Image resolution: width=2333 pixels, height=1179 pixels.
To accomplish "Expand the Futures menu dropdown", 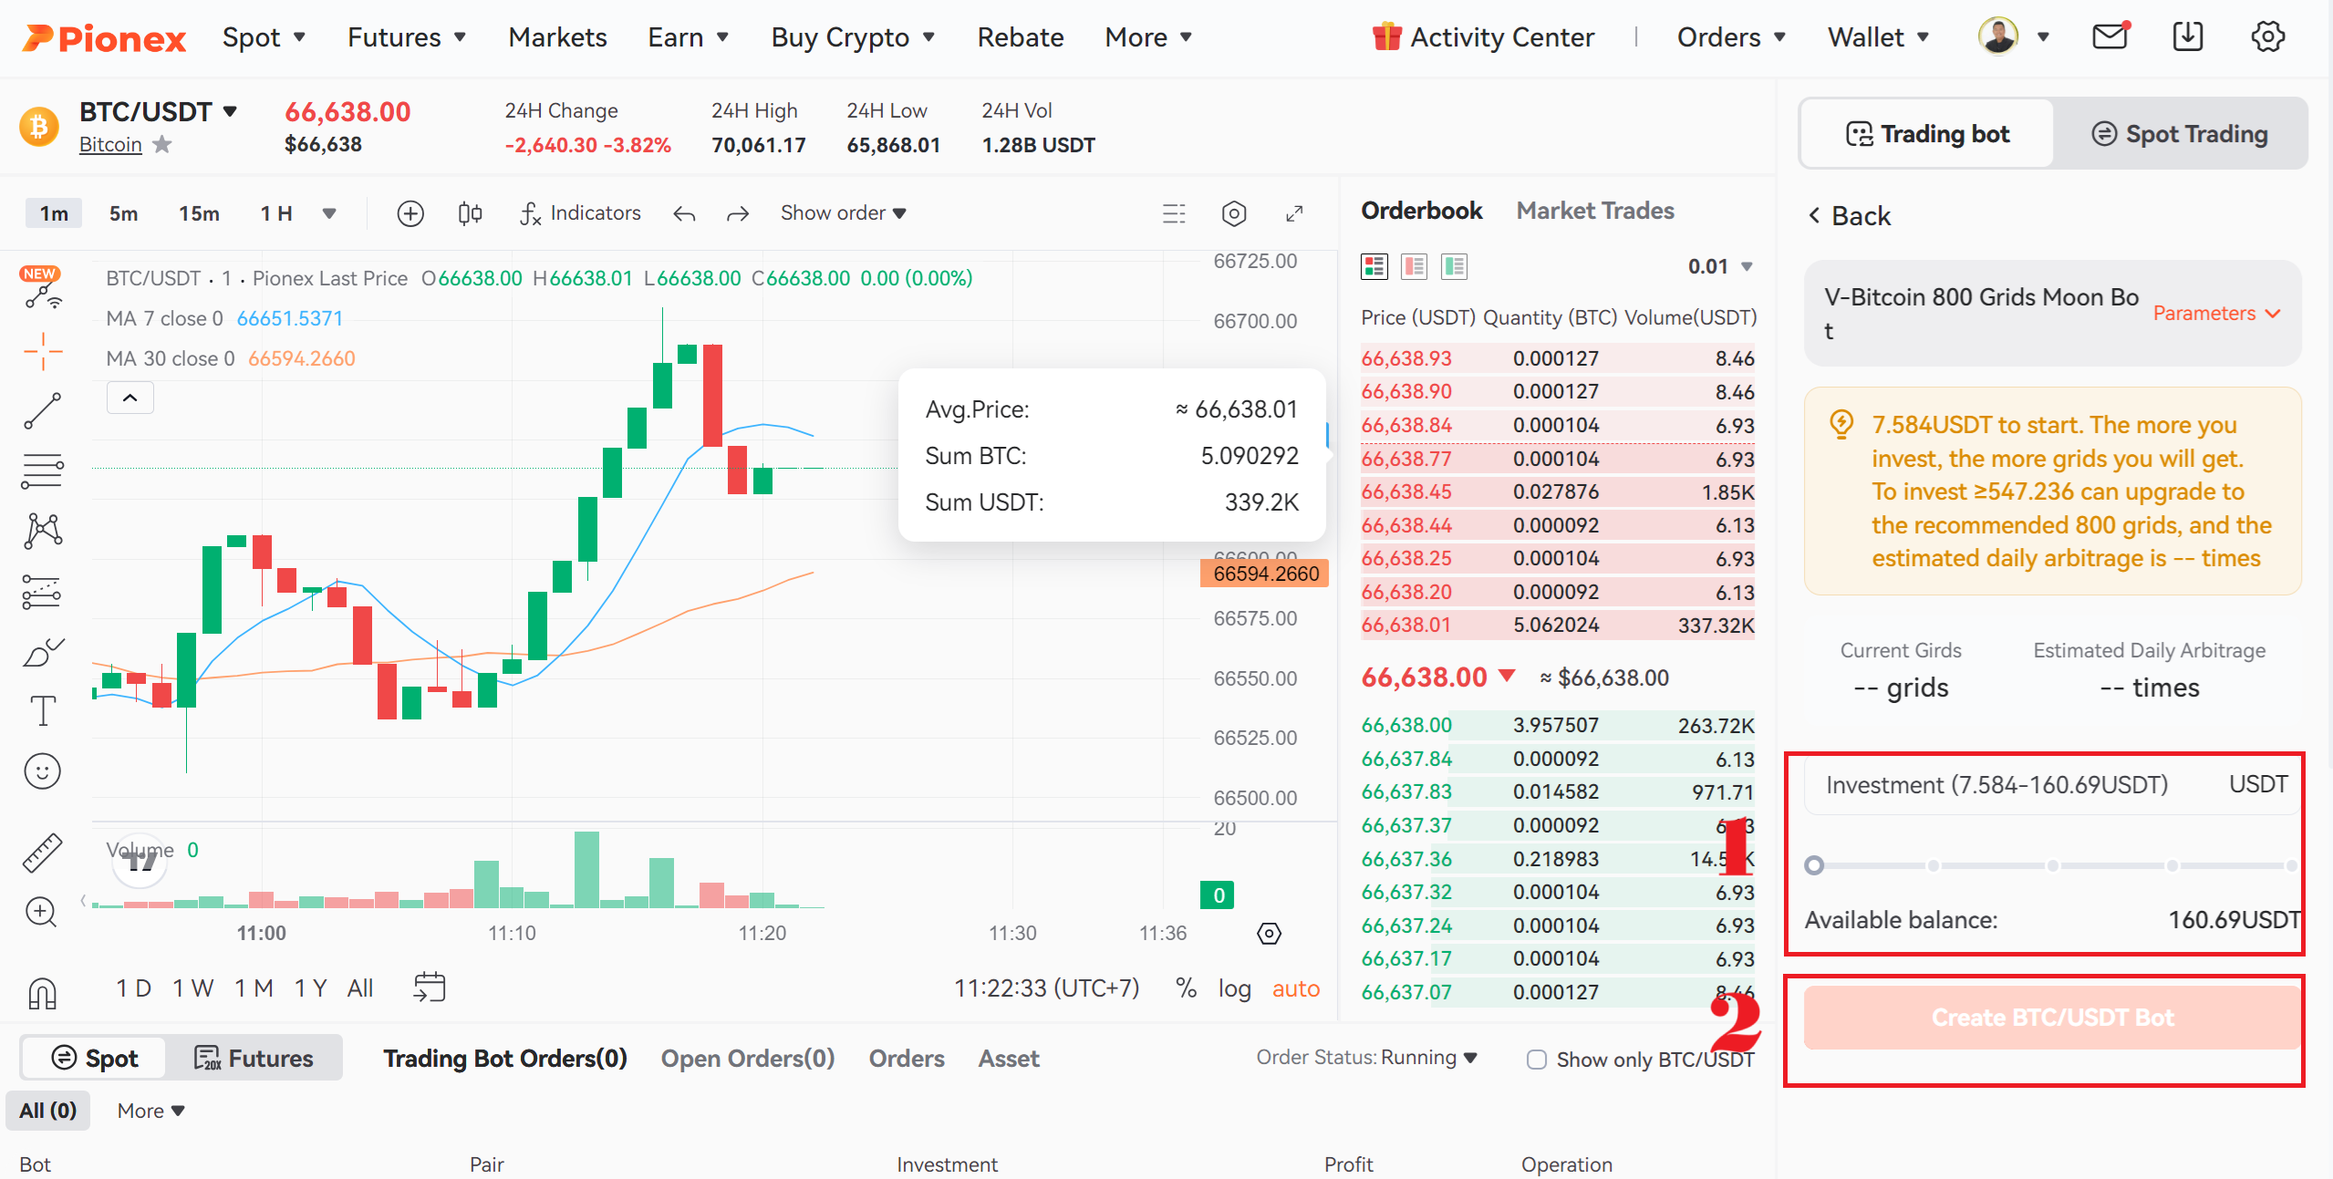I will coord(408,37).
